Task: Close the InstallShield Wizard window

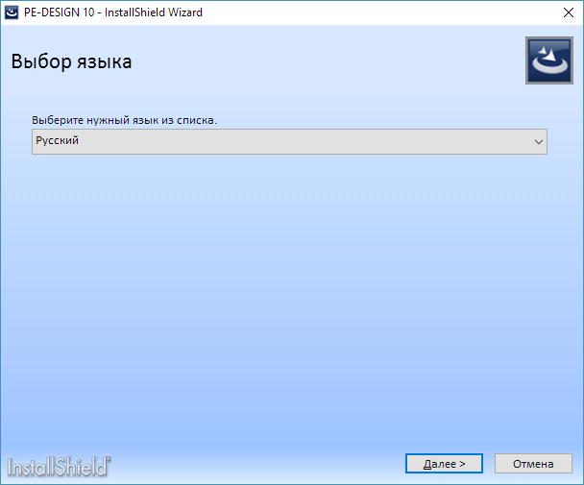Action: point(569,12)
